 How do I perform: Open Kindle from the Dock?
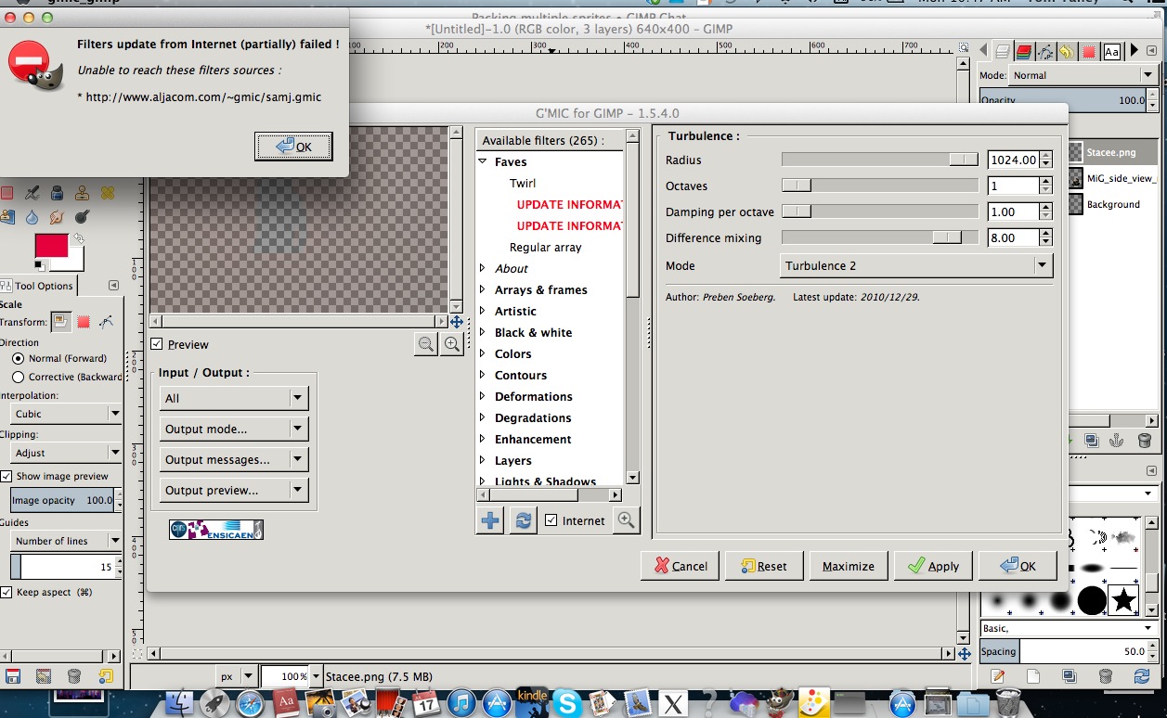coord(533,703)
